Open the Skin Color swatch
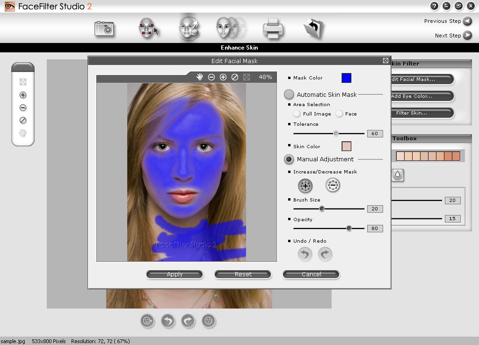Screen dimensions: 479x345 point(347,146)
